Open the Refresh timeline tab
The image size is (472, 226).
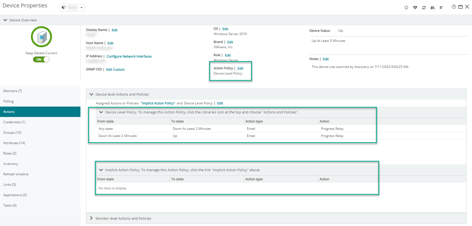pyautogui.click(x=40, y=174)
